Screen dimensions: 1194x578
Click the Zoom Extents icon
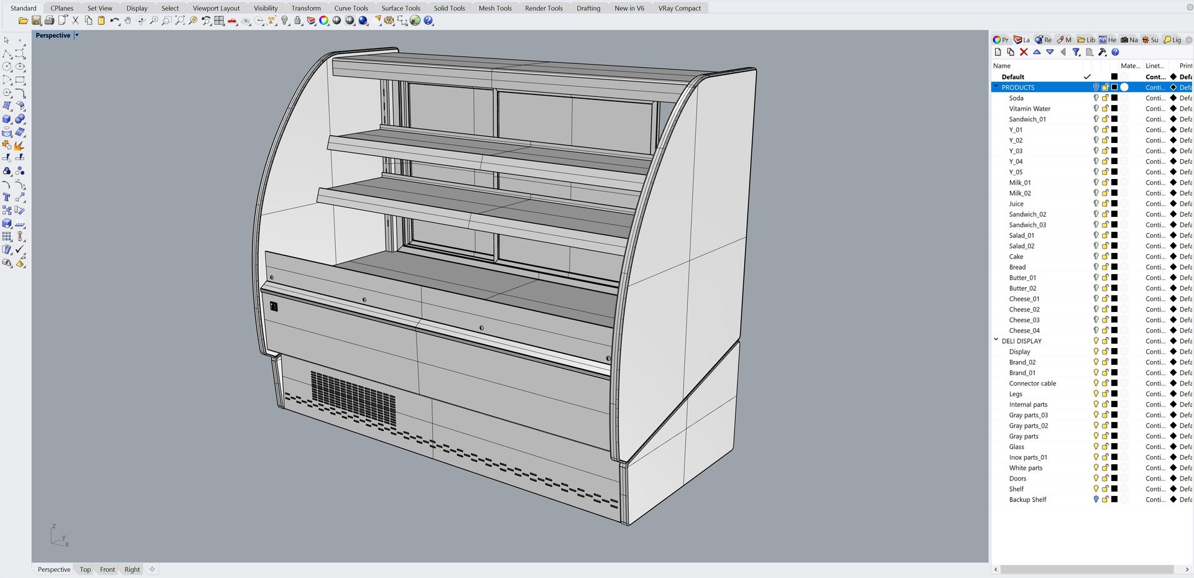pyautogui.click(x=180, y=21)
